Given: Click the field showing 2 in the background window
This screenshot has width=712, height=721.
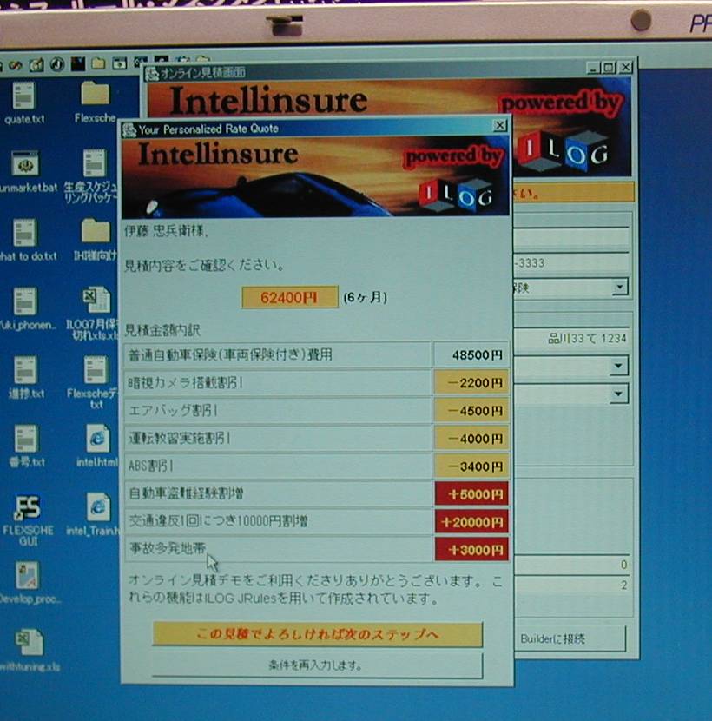Looking at the screenshot, I should (x=571, y=585).
